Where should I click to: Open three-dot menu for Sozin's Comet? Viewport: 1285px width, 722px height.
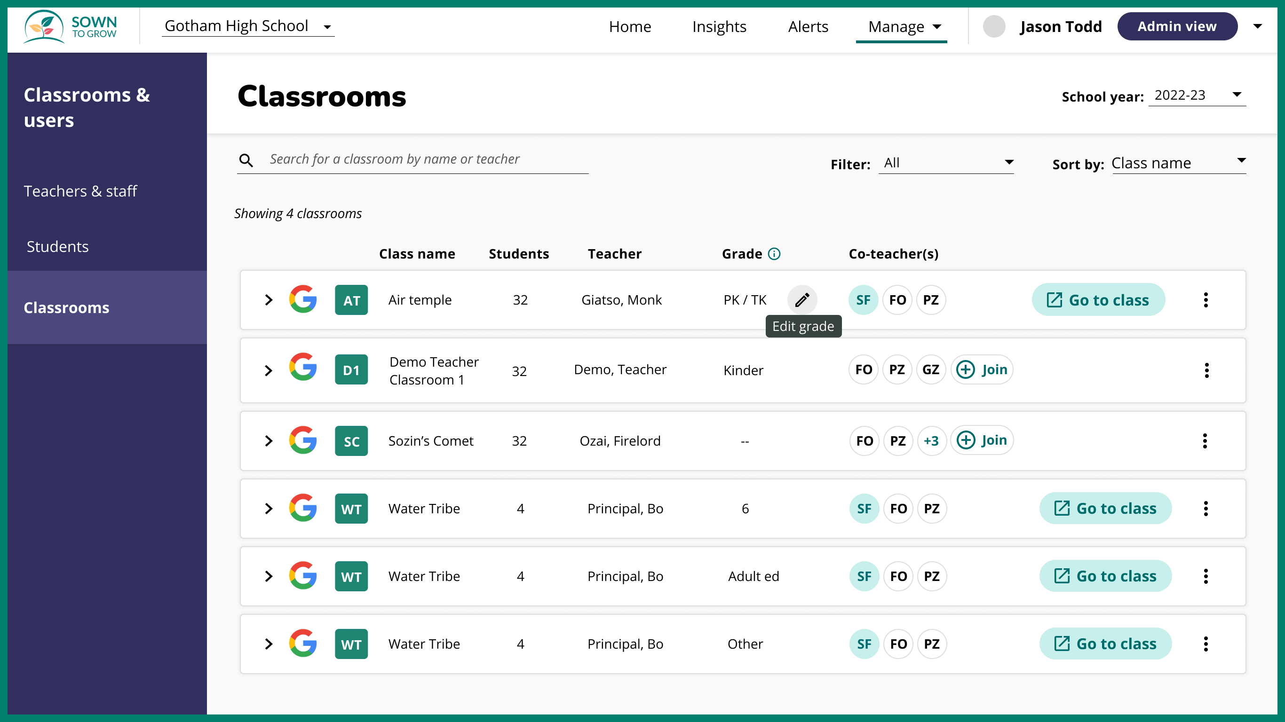pyautogui.click(x=1204, y=441)
